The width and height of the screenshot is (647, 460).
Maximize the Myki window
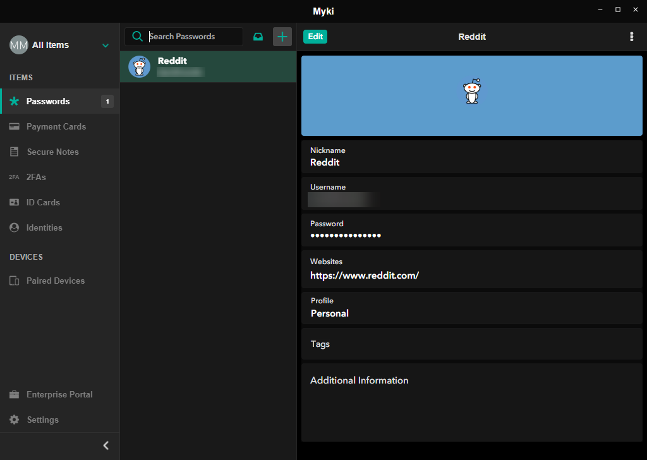tap(618, 9)
